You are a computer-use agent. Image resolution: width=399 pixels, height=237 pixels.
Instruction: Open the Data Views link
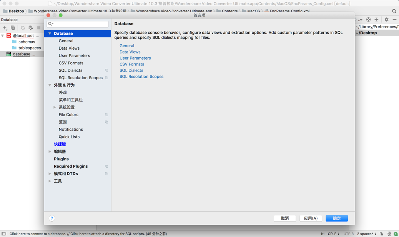[x=130, y=52]
